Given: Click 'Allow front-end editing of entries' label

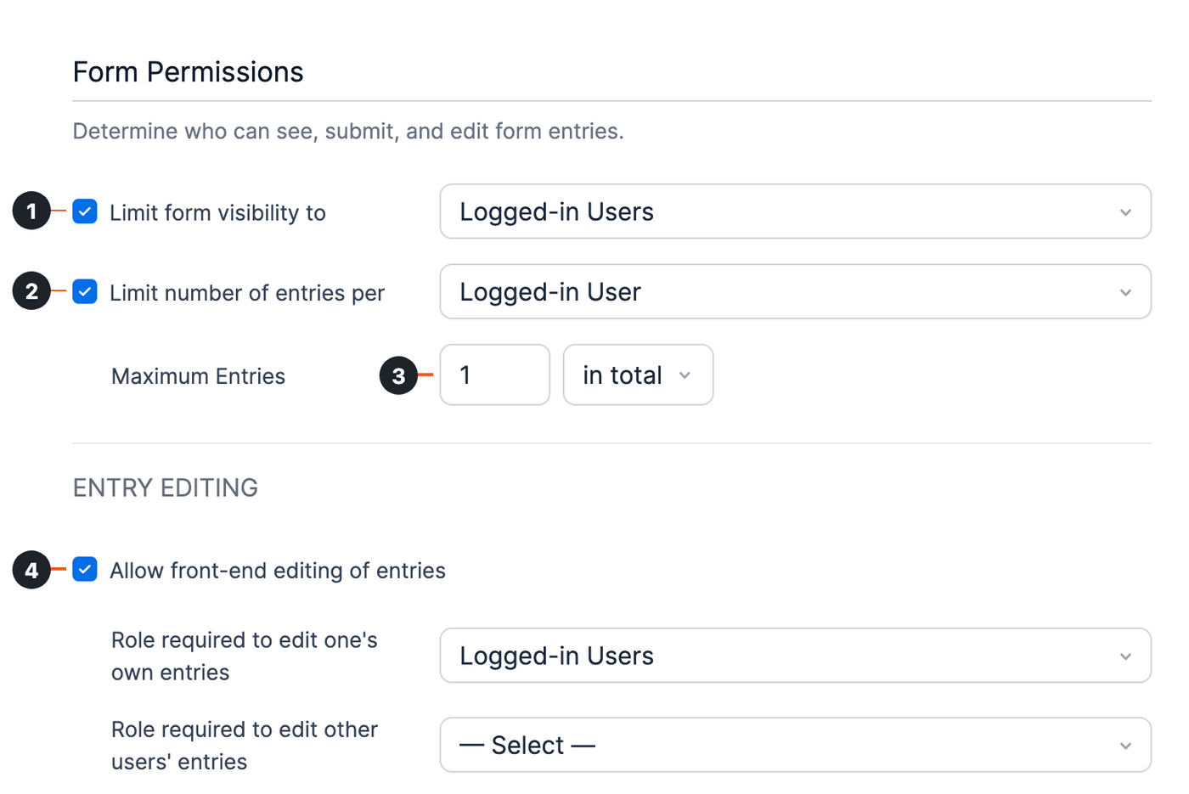Looking at the screenshot, I should tap(278, 571).
